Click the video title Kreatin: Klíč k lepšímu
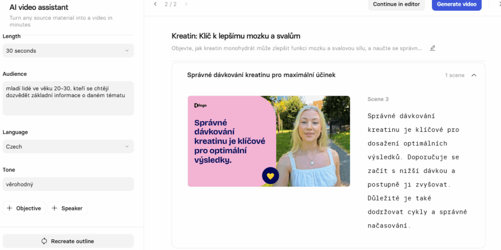 pyautogui.click(x=236, y=36)
